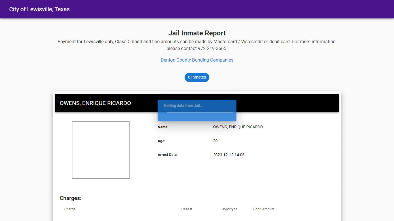Open the Denton County Bonding Companies link
This screenshot has height=221, width=394.
point(197,60)
